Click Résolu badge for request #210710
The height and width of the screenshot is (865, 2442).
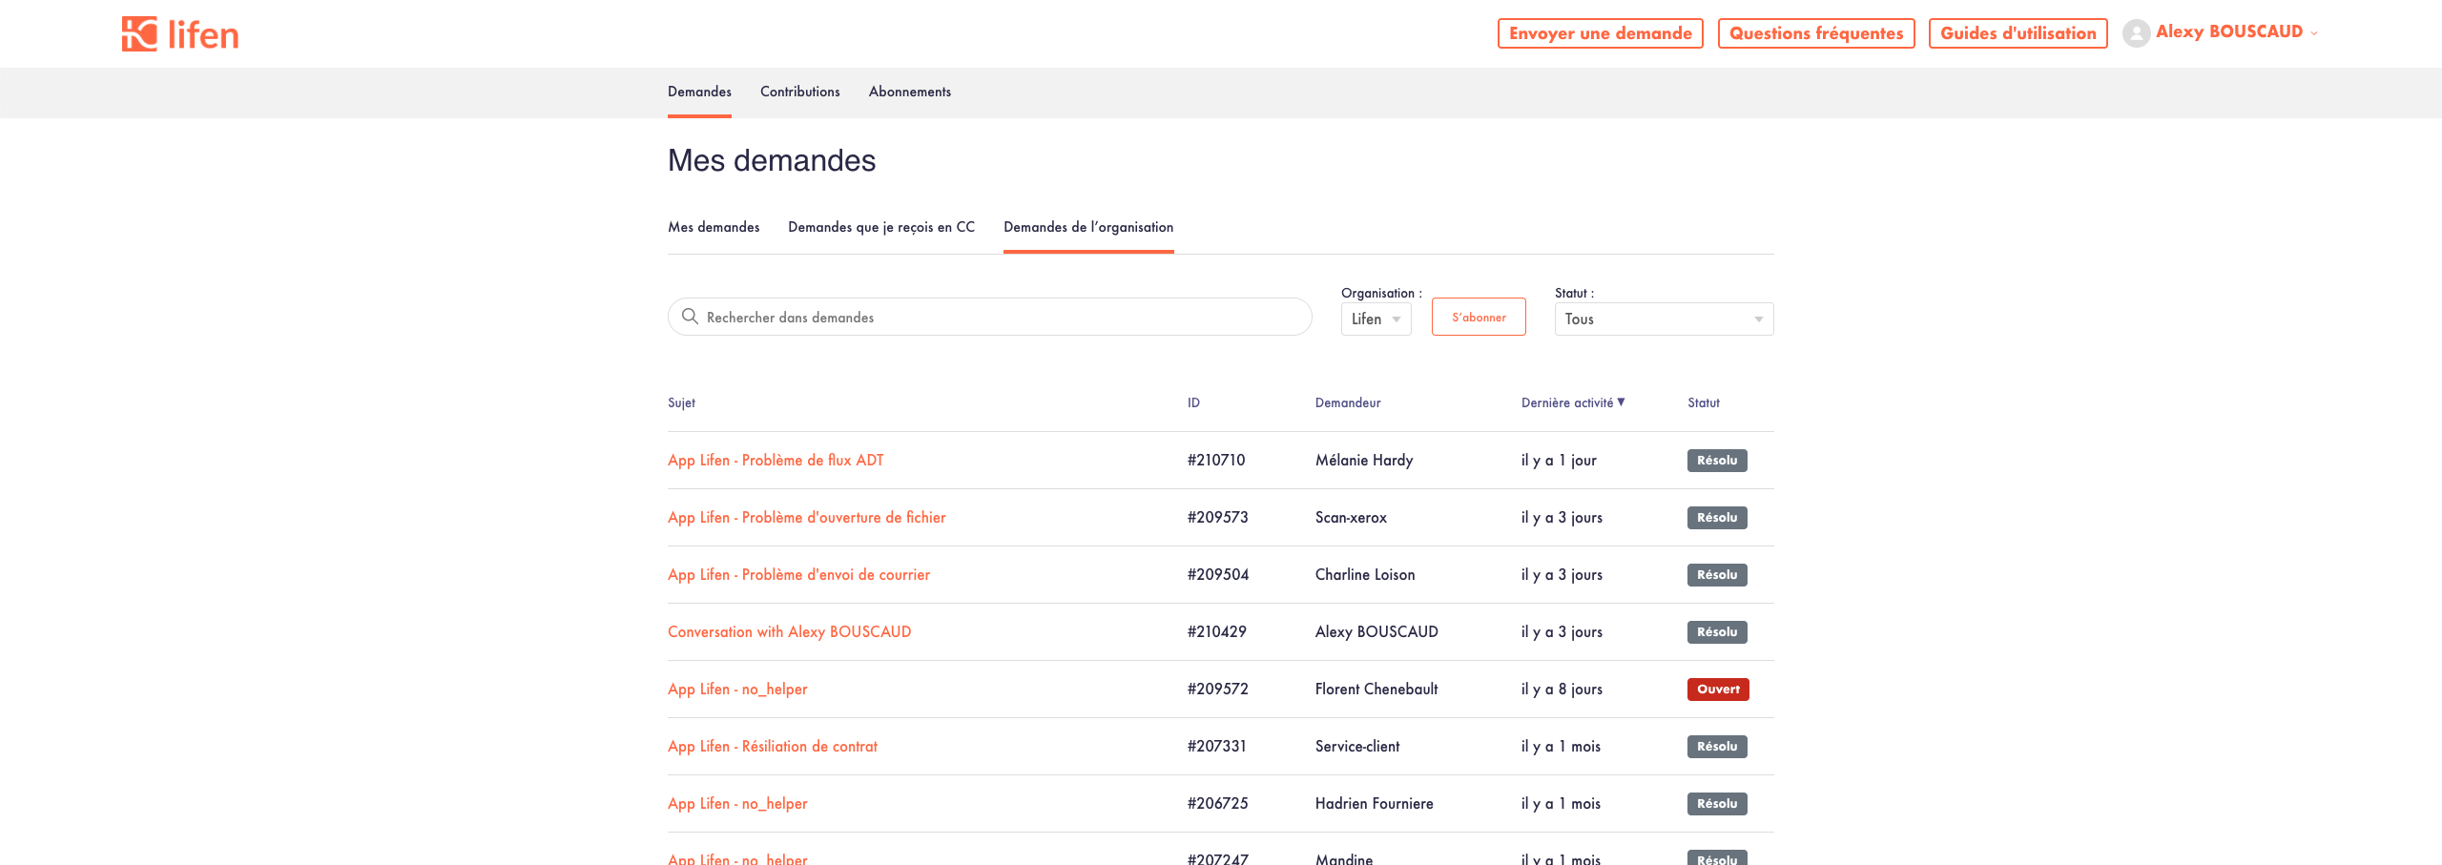click(1716, 461)
